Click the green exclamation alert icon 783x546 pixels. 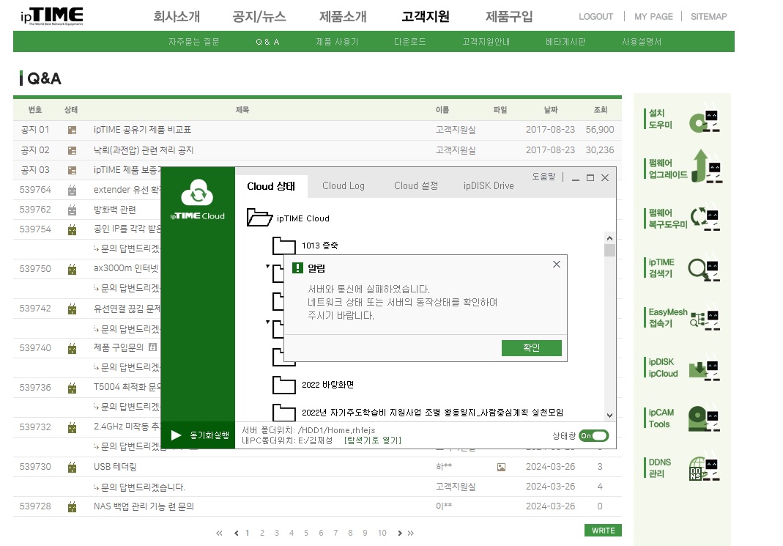pos(297,268)
